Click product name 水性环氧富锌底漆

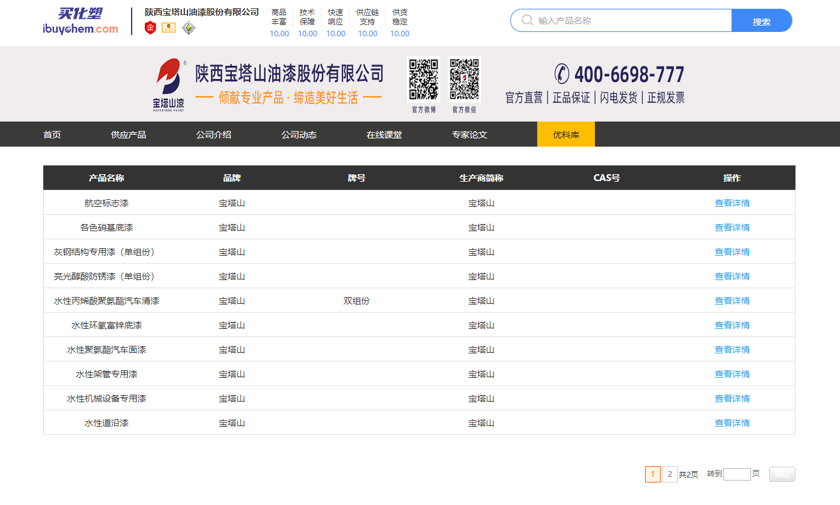pyautogui.click(x=107, y=325)
